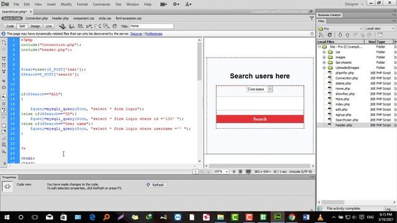
Task: Click the Refresh button in Properties
Action: click(156, 185)
